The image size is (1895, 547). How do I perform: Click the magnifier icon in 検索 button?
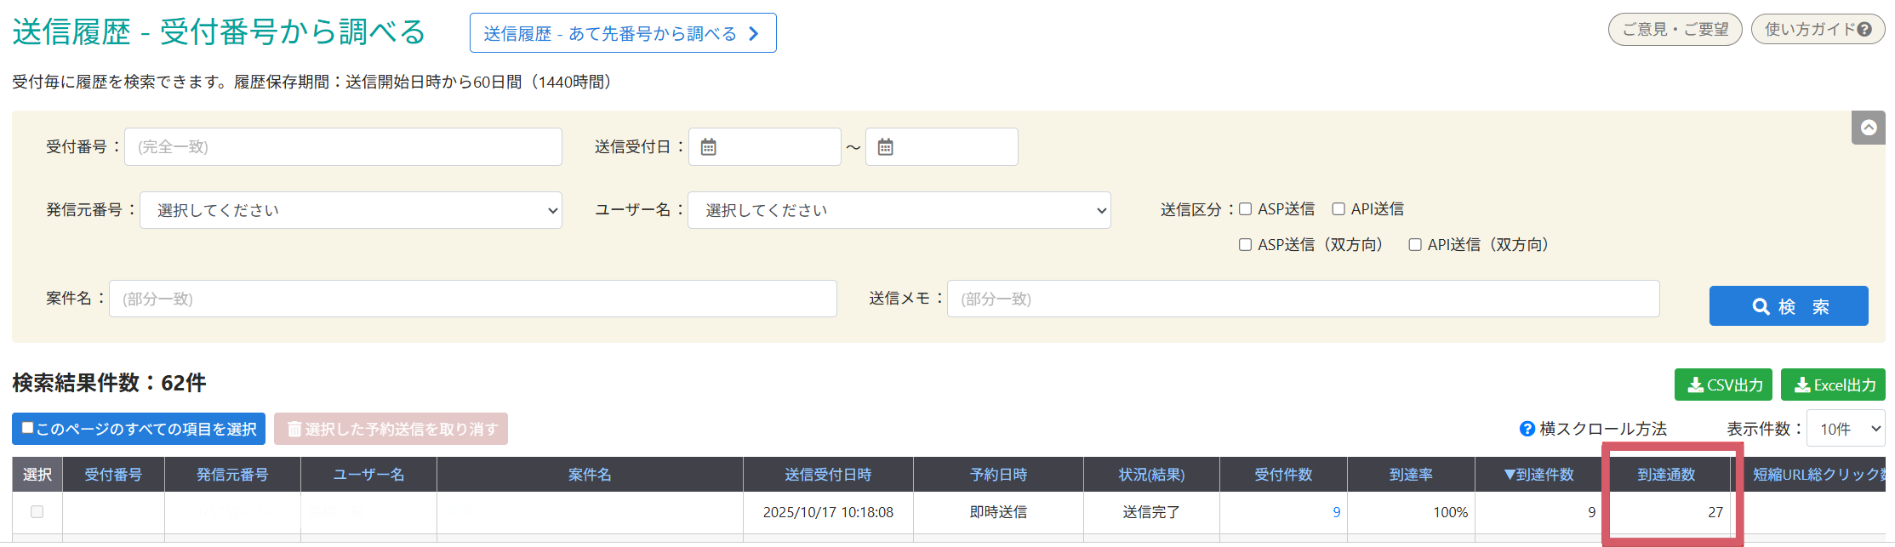coord(1761,306)
